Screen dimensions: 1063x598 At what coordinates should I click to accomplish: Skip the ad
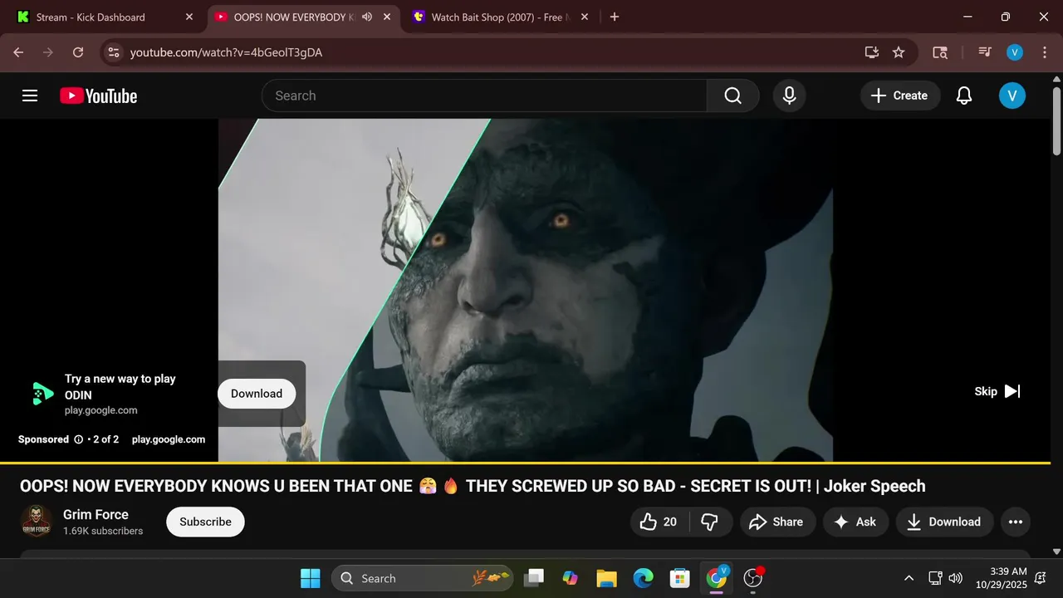pos(997,391)
